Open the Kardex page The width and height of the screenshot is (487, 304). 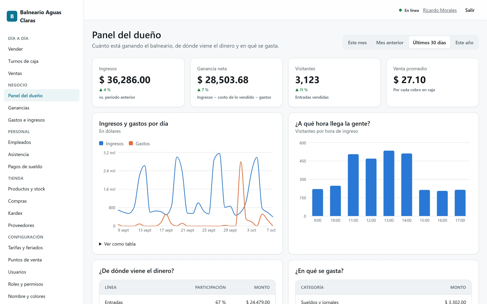(x=42, y=213)
